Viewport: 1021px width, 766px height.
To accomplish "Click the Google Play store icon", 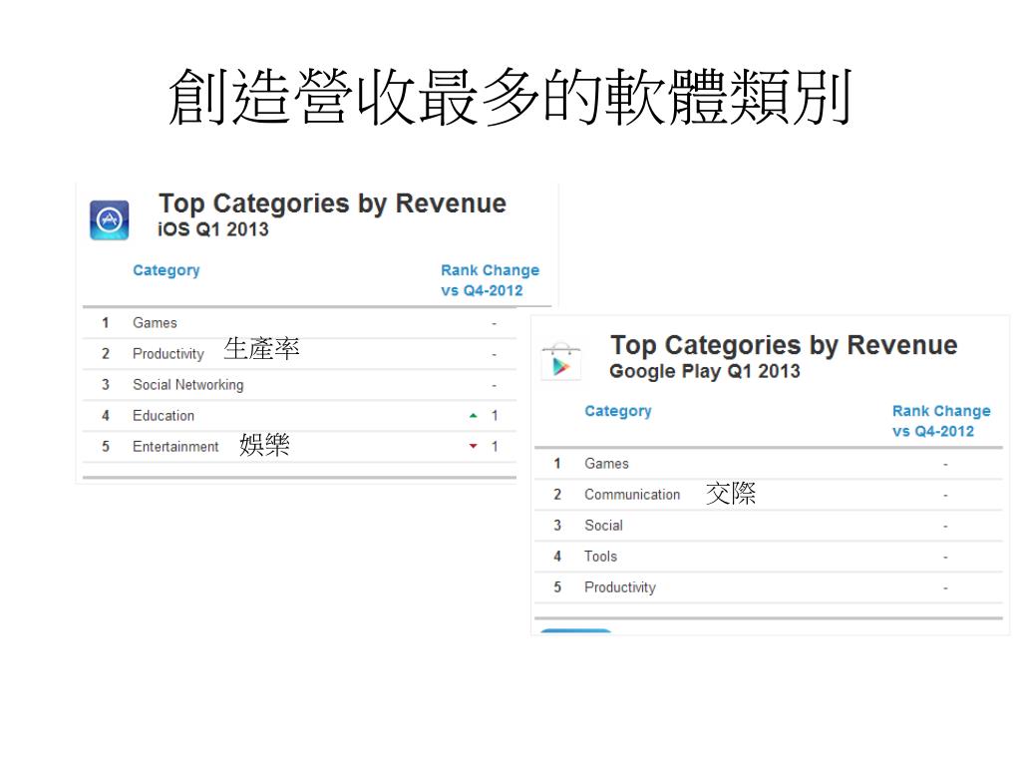I will coord(560,361).
